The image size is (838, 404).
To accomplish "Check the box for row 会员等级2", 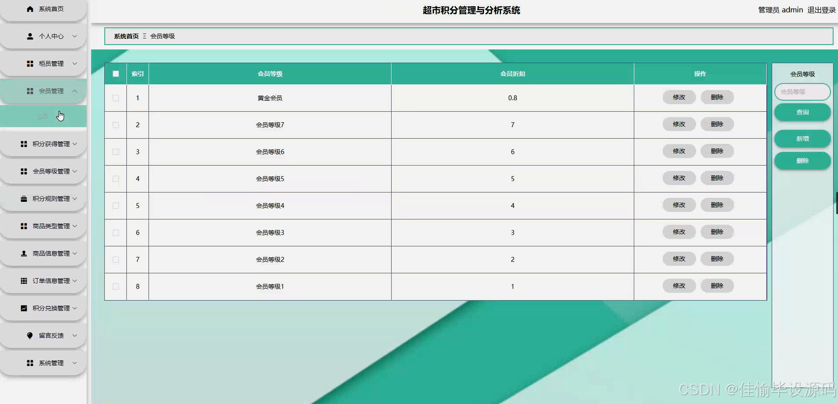I will [x=116, y=260].
